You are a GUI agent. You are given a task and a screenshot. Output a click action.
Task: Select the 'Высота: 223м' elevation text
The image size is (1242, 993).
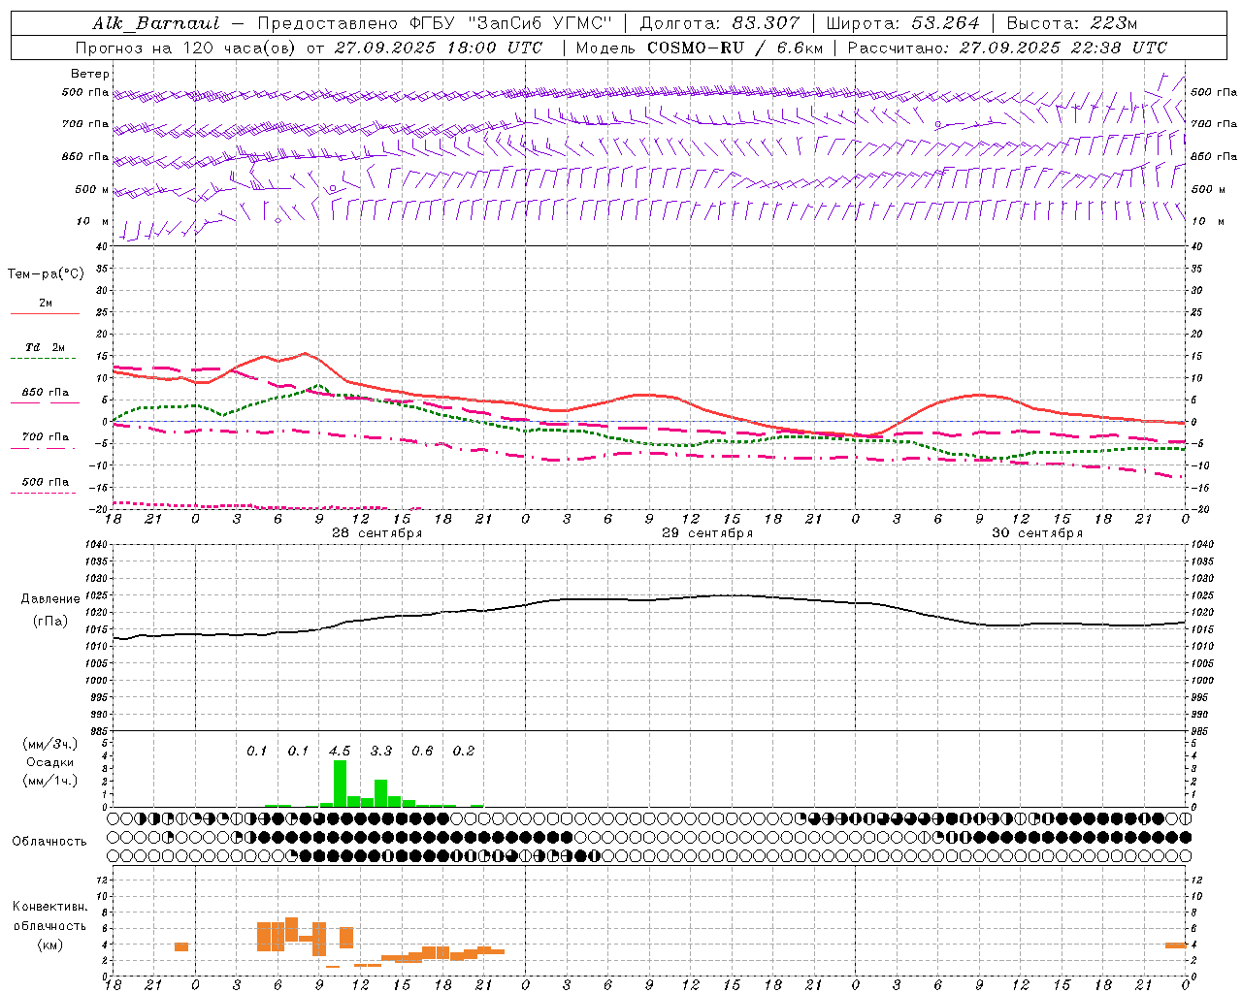click(1072, 23)
